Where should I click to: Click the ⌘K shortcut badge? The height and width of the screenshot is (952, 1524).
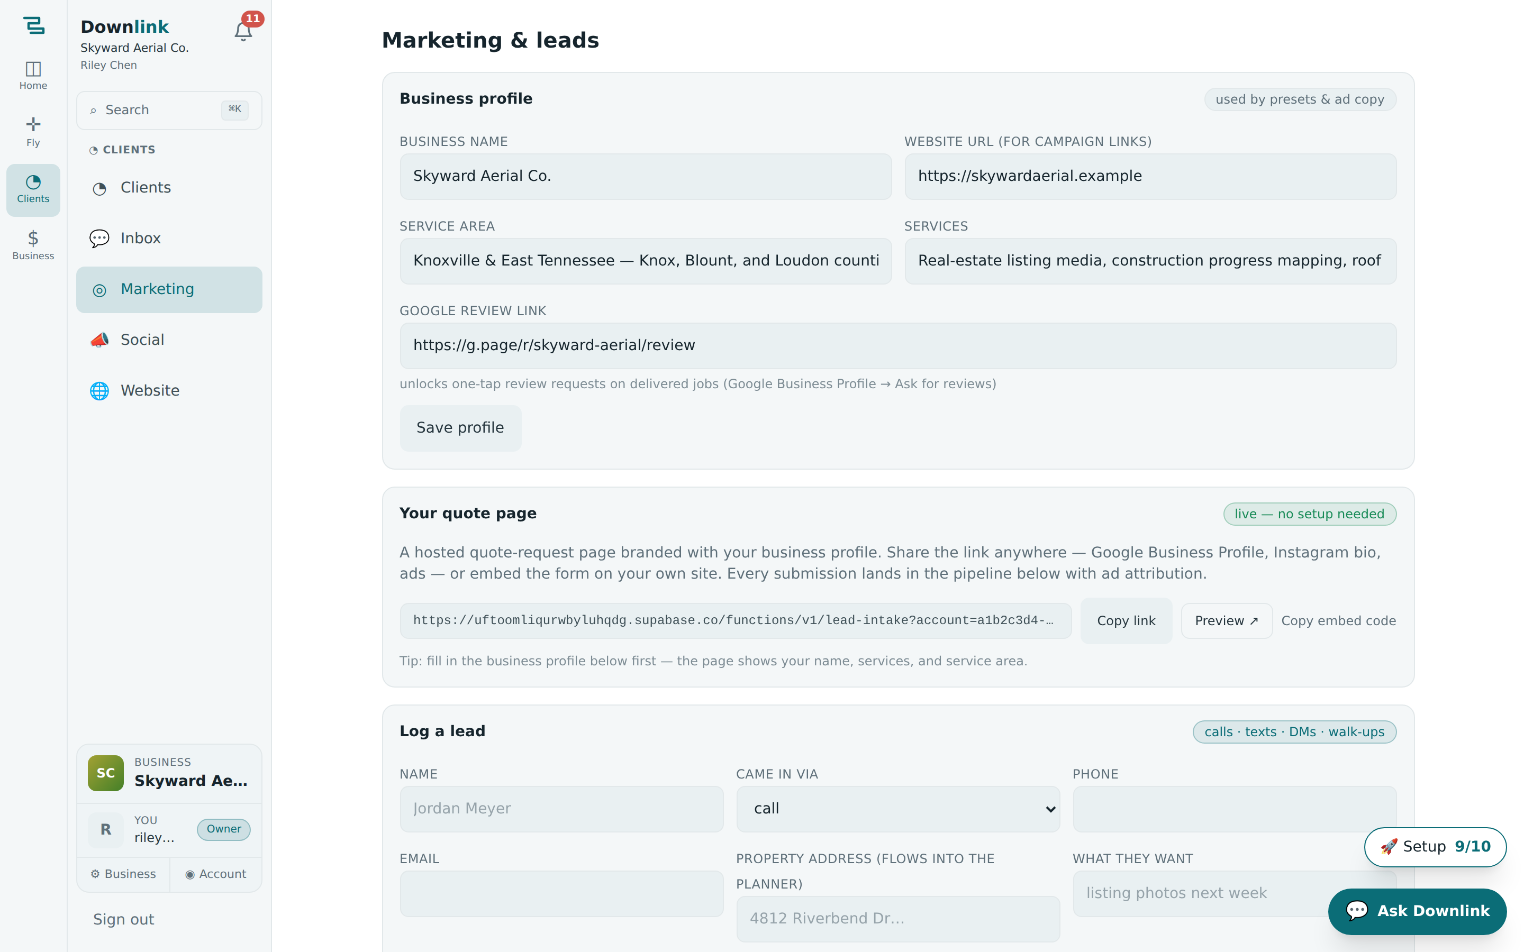235,109
